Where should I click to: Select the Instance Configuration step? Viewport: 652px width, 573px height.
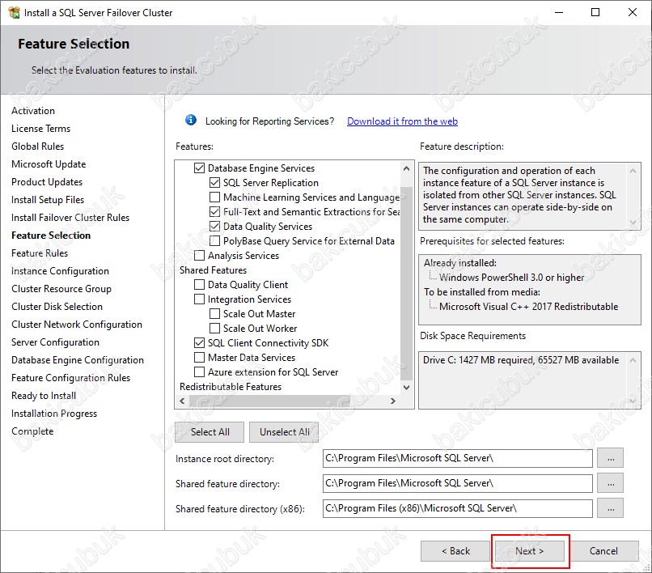point(60,271)
